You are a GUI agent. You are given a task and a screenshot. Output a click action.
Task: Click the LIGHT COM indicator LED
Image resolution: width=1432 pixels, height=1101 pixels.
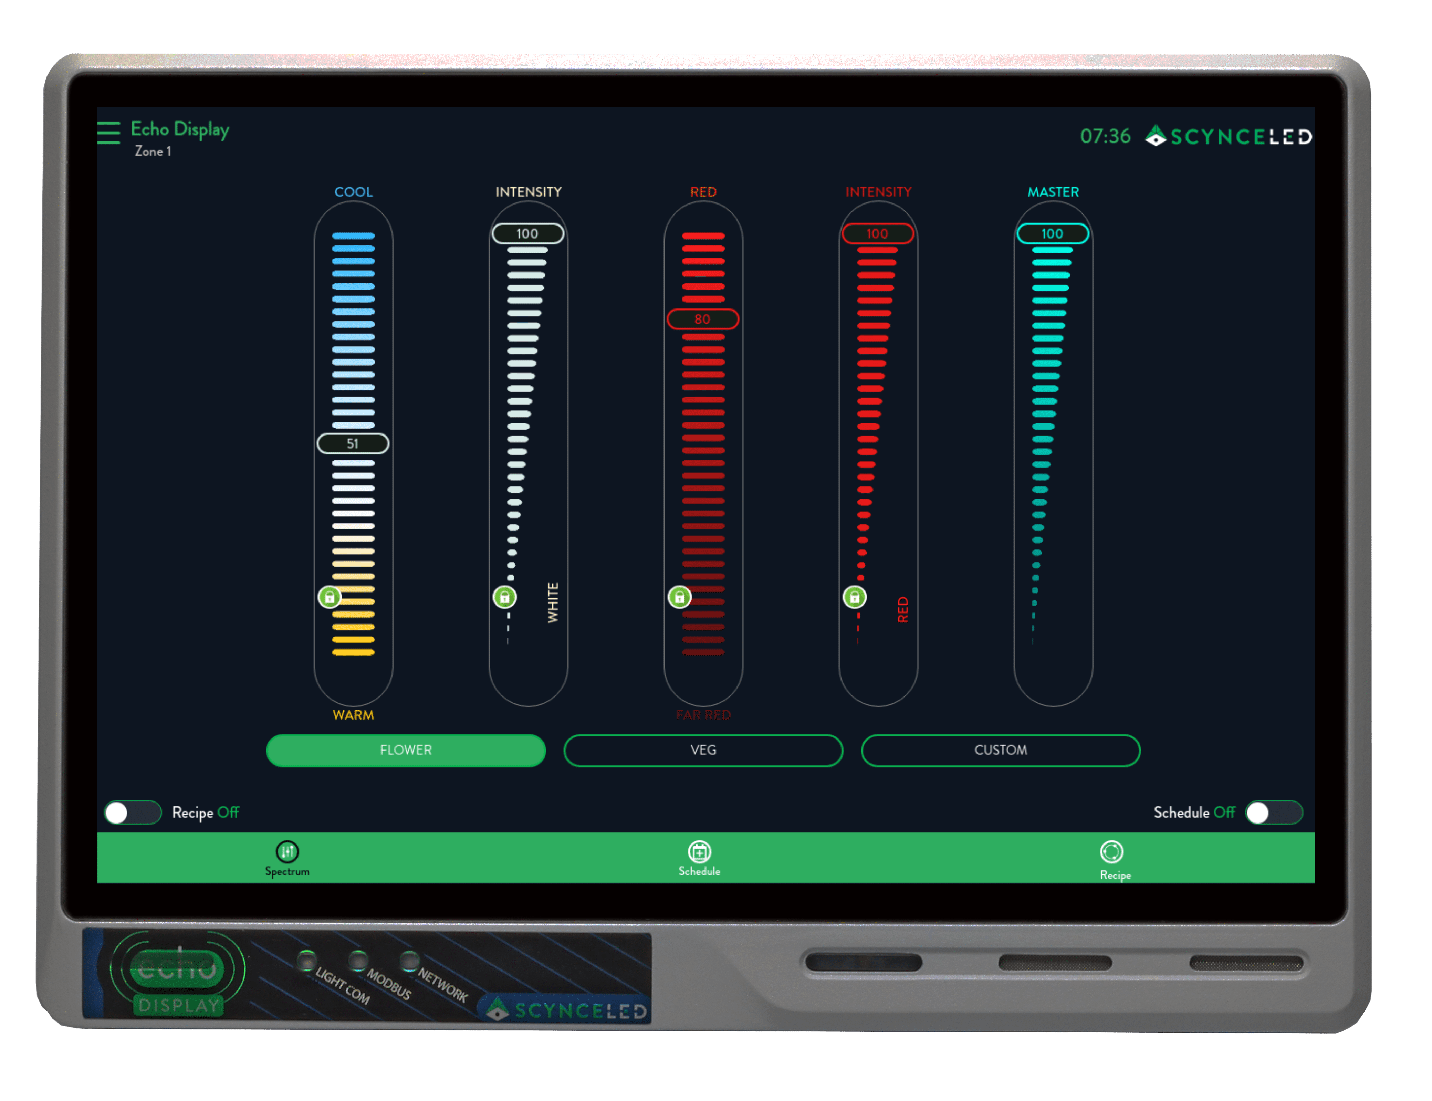coord(306,960)
